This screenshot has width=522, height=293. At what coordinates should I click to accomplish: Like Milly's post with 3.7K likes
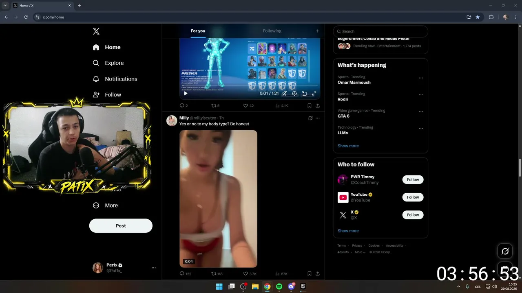250,274
